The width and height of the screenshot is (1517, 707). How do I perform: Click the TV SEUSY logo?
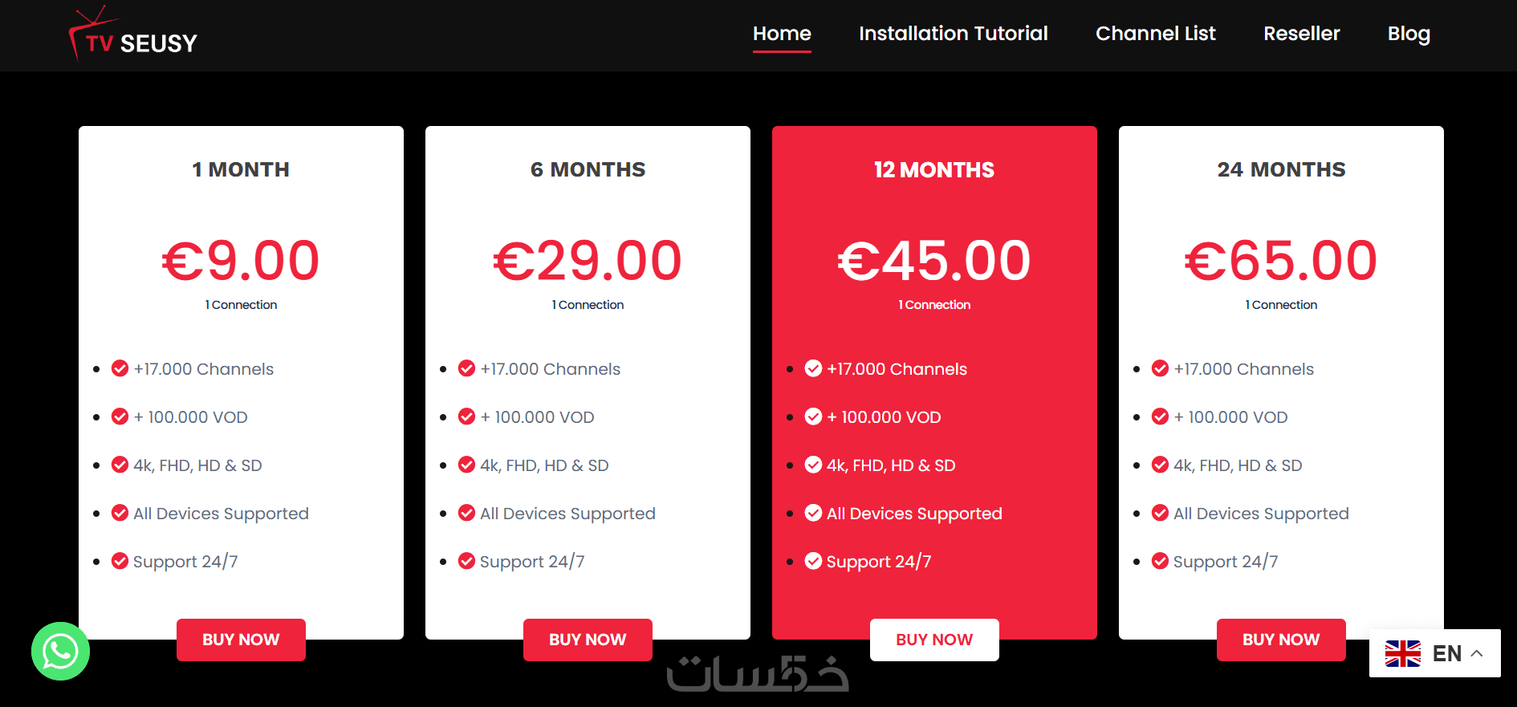coord(134,36)
